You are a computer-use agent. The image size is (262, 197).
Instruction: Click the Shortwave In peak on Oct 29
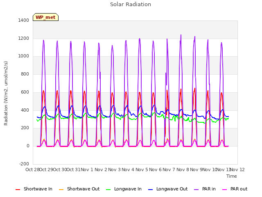point(44,91)
